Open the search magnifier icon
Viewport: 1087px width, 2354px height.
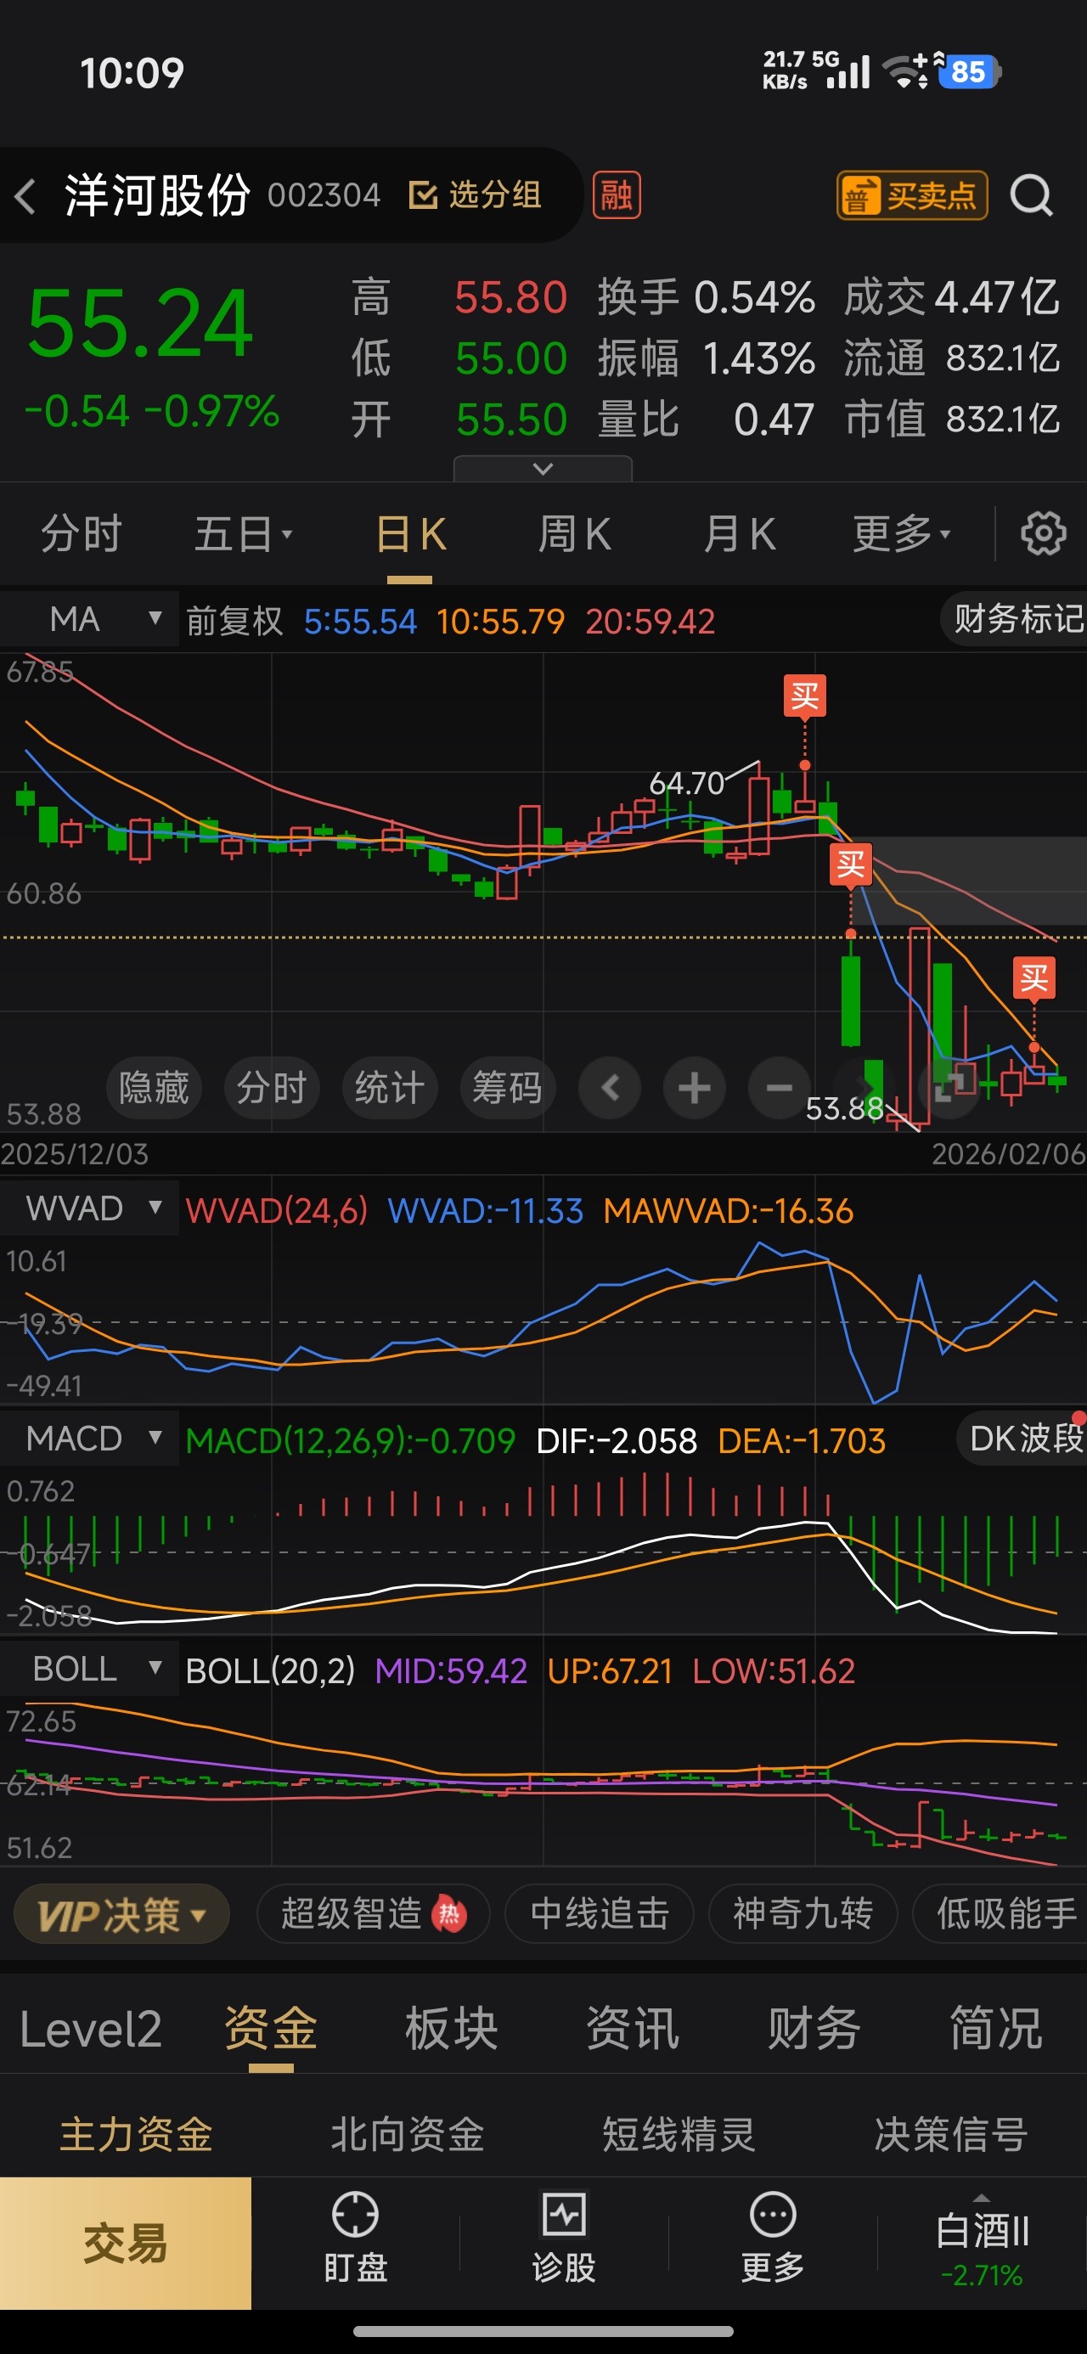coord(1032,194)
